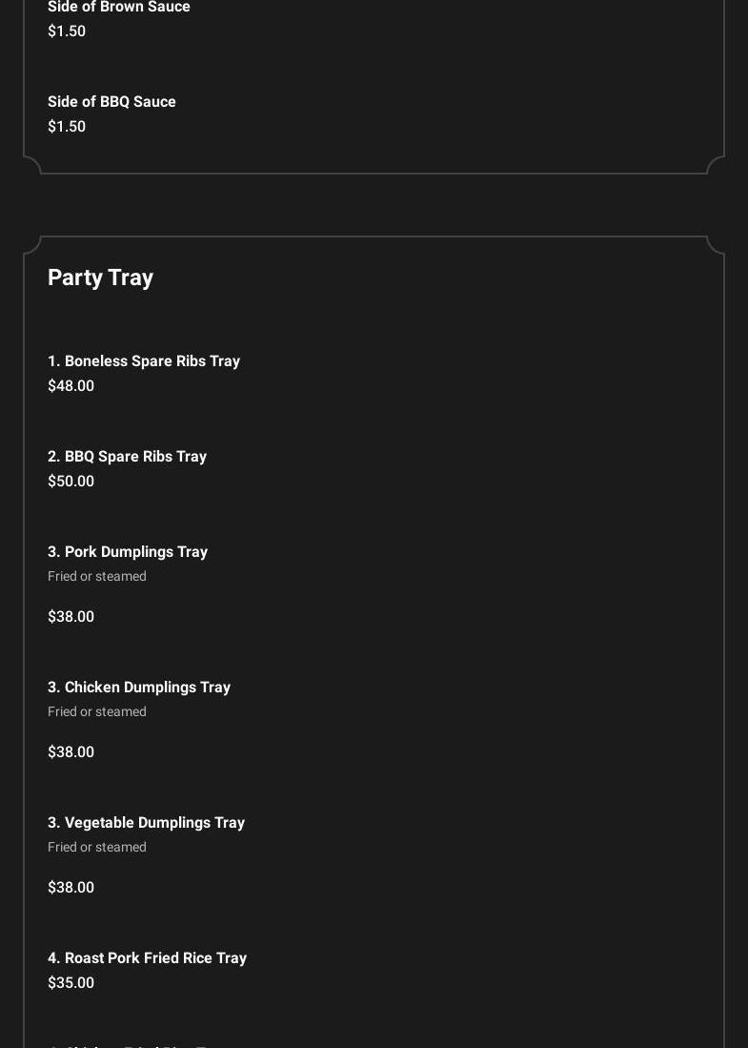748x1048 pixels.
Task: Click the description under Pork Dumplings Tray
Action: (x=97, y=577)
